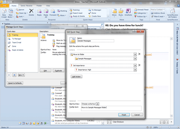Open the Address Book
Viewport: 180px width, 129px height.
tap(158, 13)
